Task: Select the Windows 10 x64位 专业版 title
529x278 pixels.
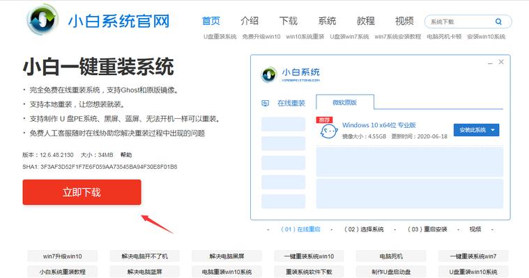Action: (x=379, y=125)
